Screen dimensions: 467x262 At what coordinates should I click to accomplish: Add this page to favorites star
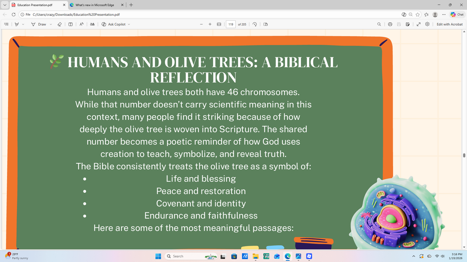pos(418,15)
